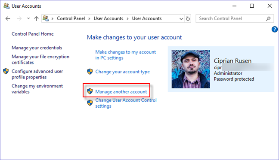Open Control Panel Home link
279x160 pixels.
tap(33, 34)
